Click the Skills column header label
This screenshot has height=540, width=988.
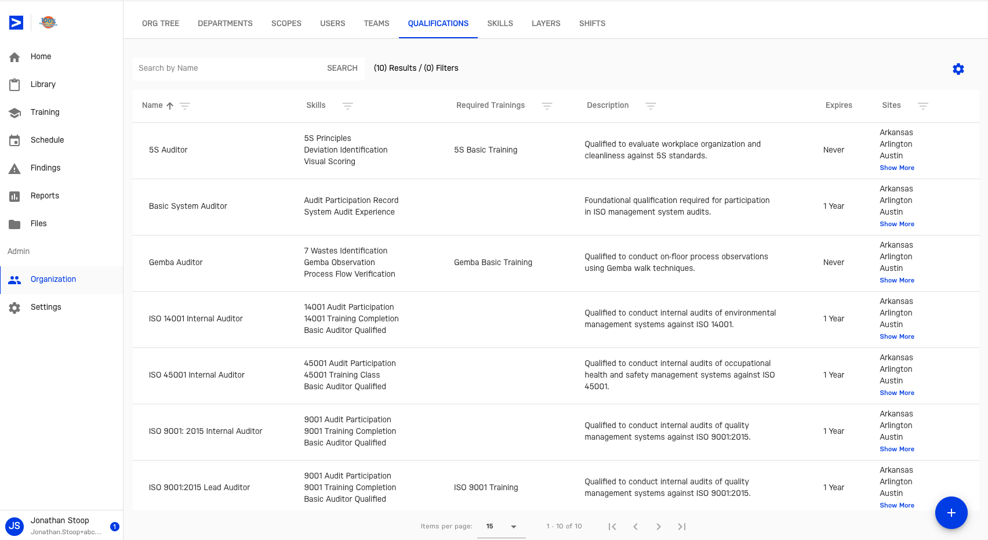[x=316, y=106]
